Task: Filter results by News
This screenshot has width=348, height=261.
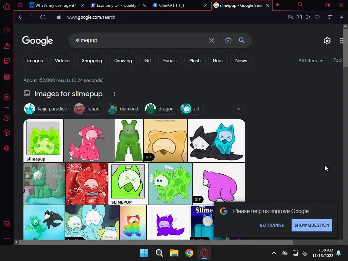Action: (x=241, y=60)
